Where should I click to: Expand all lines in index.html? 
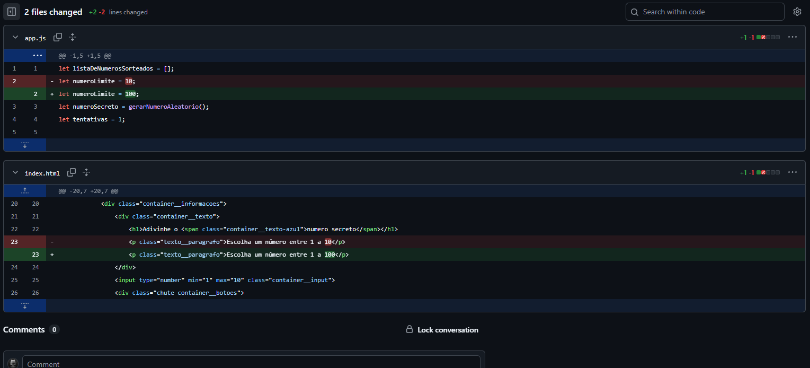[86, 172]
